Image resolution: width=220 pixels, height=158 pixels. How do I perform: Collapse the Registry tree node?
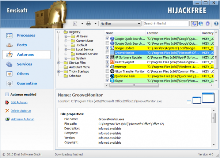(58, 32)
